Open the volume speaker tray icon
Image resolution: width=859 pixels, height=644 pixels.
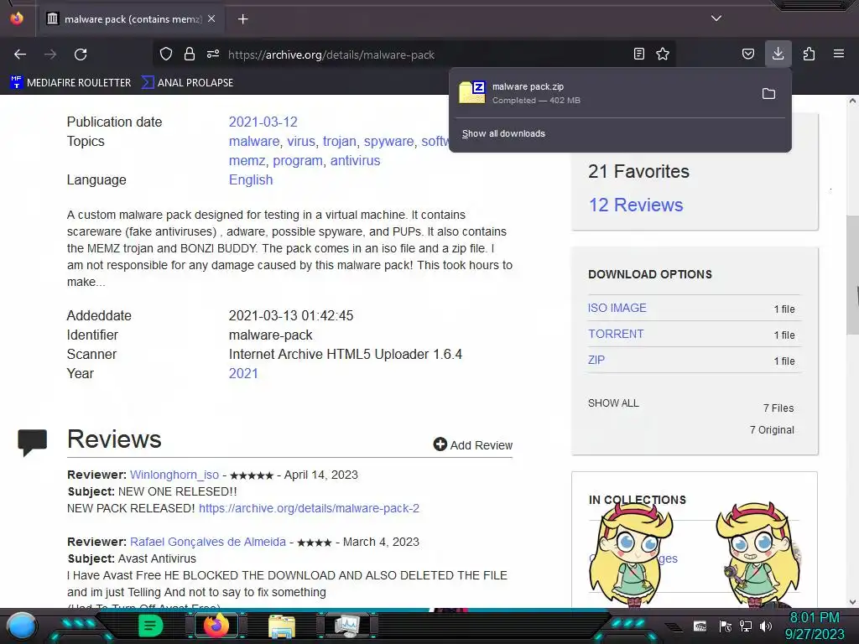point(766,626)
